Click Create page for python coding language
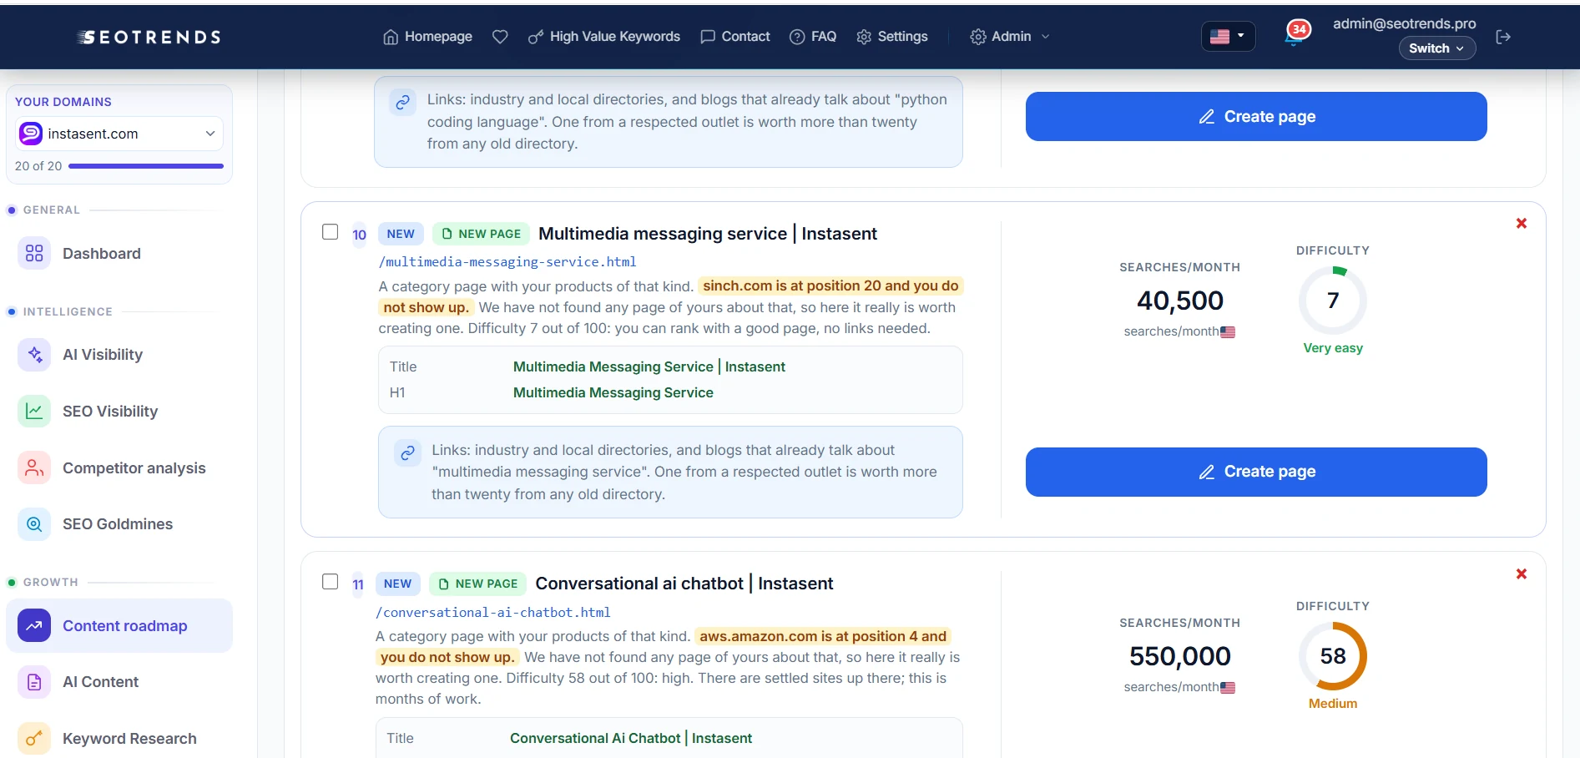 [1256, 116]
